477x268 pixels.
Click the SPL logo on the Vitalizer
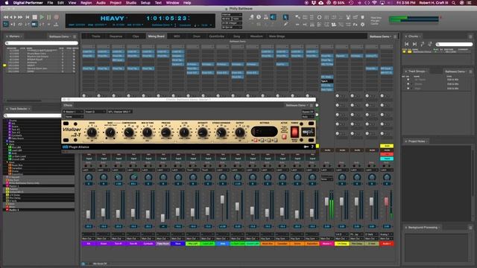pos(307,133)
